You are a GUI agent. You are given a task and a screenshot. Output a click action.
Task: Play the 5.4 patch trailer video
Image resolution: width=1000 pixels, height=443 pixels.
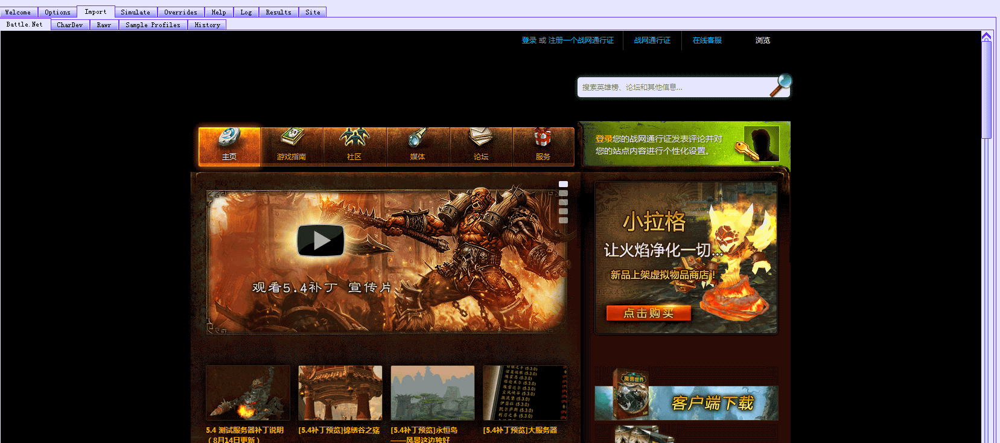coord(320,241)
